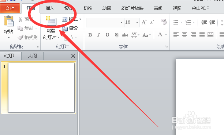Screen dimensions: 224x135
Task: Increase font size with the large A icon
Action: [144, 22]
